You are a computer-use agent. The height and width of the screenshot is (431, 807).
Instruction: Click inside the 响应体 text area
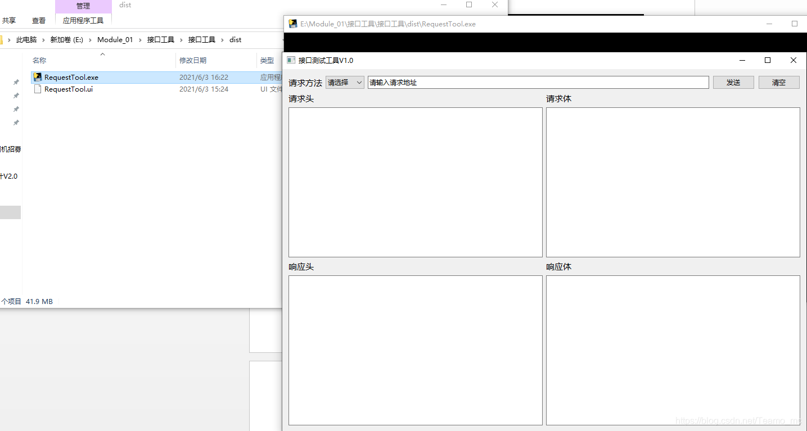pyautogui.click(x=673, y=350)
